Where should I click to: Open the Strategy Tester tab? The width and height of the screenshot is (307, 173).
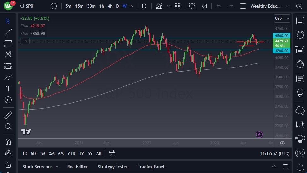(x=113, y=167)
